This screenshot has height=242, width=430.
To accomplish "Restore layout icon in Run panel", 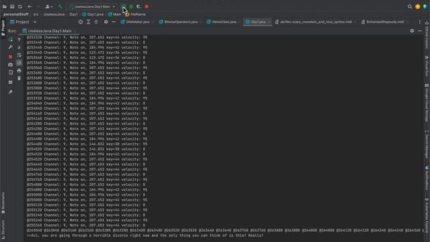I will (11, 82).
